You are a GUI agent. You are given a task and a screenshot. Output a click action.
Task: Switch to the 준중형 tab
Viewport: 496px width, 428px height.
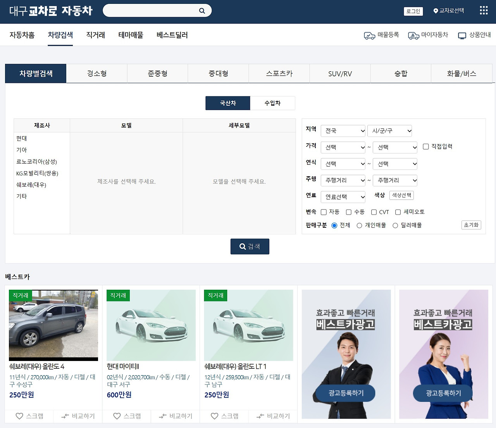(x=158, y=74)
